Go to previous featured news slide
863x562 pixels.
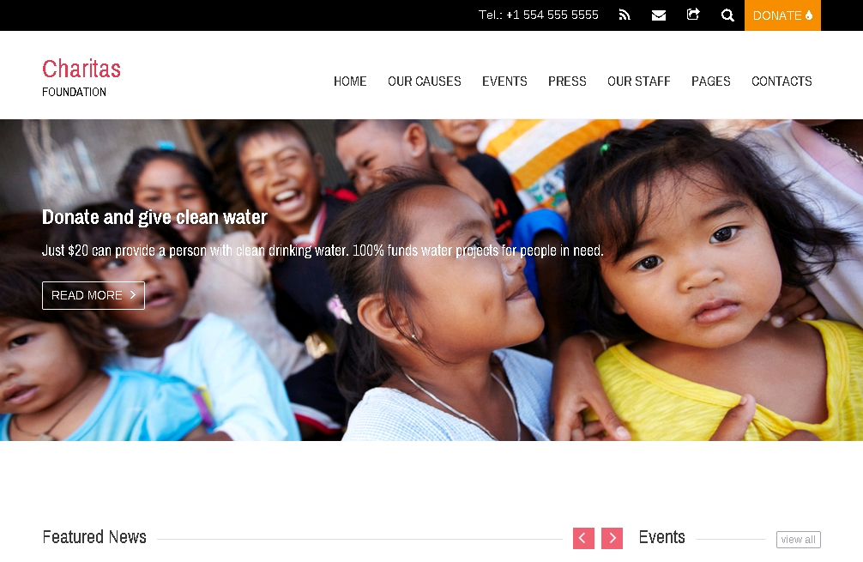pos(583,538)
